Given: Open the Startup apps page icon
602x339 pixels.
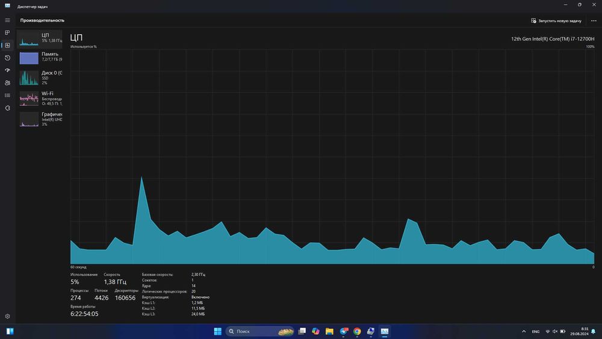Looking at the screenshot, I should 7,70.
